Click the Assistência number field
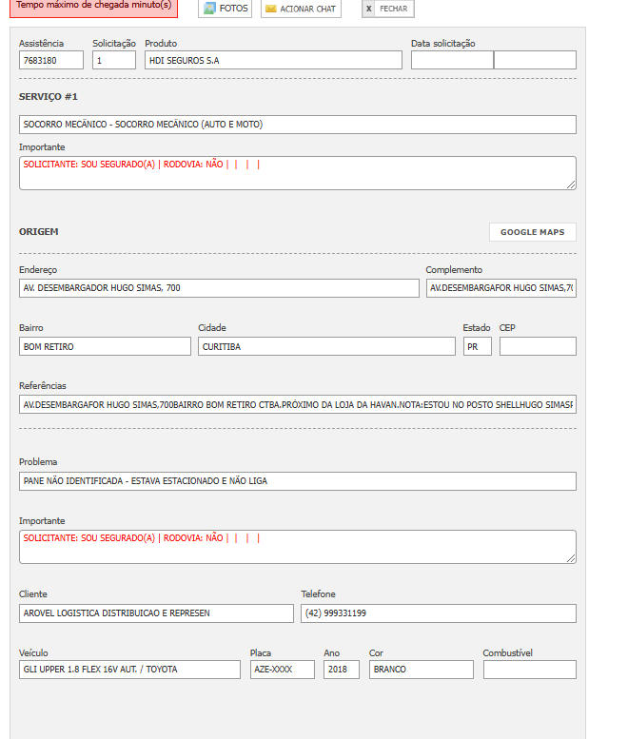 tap(51, 60)
